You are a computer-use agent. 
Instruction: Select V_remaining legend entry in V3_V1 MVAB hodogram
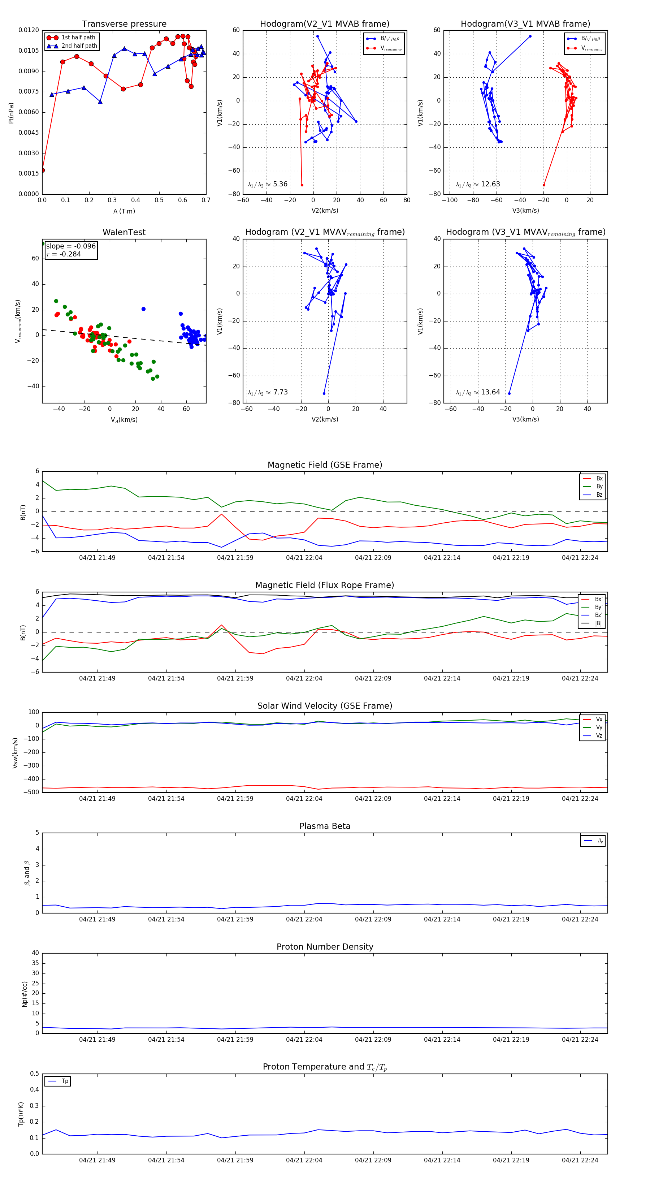pos(585,48)
